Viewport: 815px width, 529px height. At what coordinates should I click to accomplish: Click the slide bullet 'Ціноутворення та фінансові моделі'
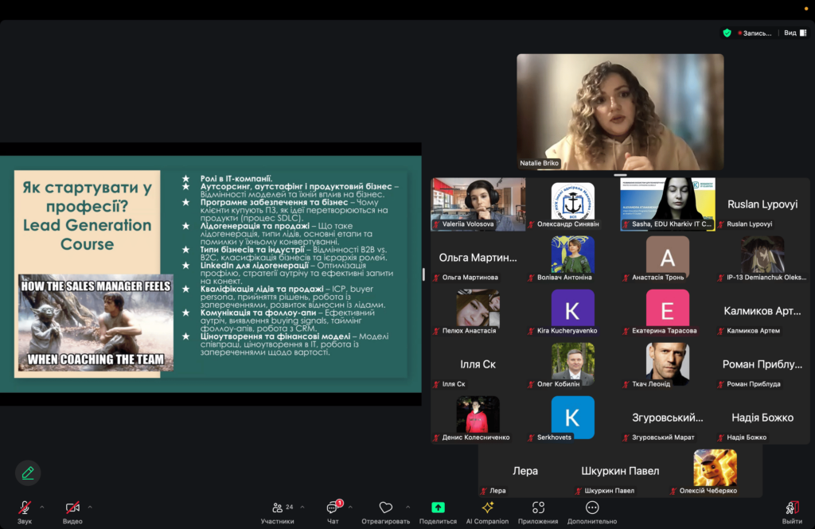tap(275, 336)
